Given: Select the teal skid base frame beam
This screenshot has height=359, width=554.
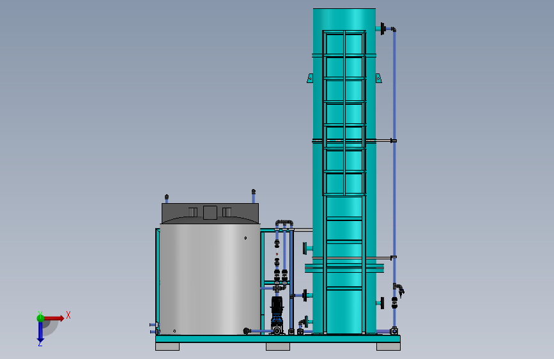Looking at the screenshot, I should (278, 339).
